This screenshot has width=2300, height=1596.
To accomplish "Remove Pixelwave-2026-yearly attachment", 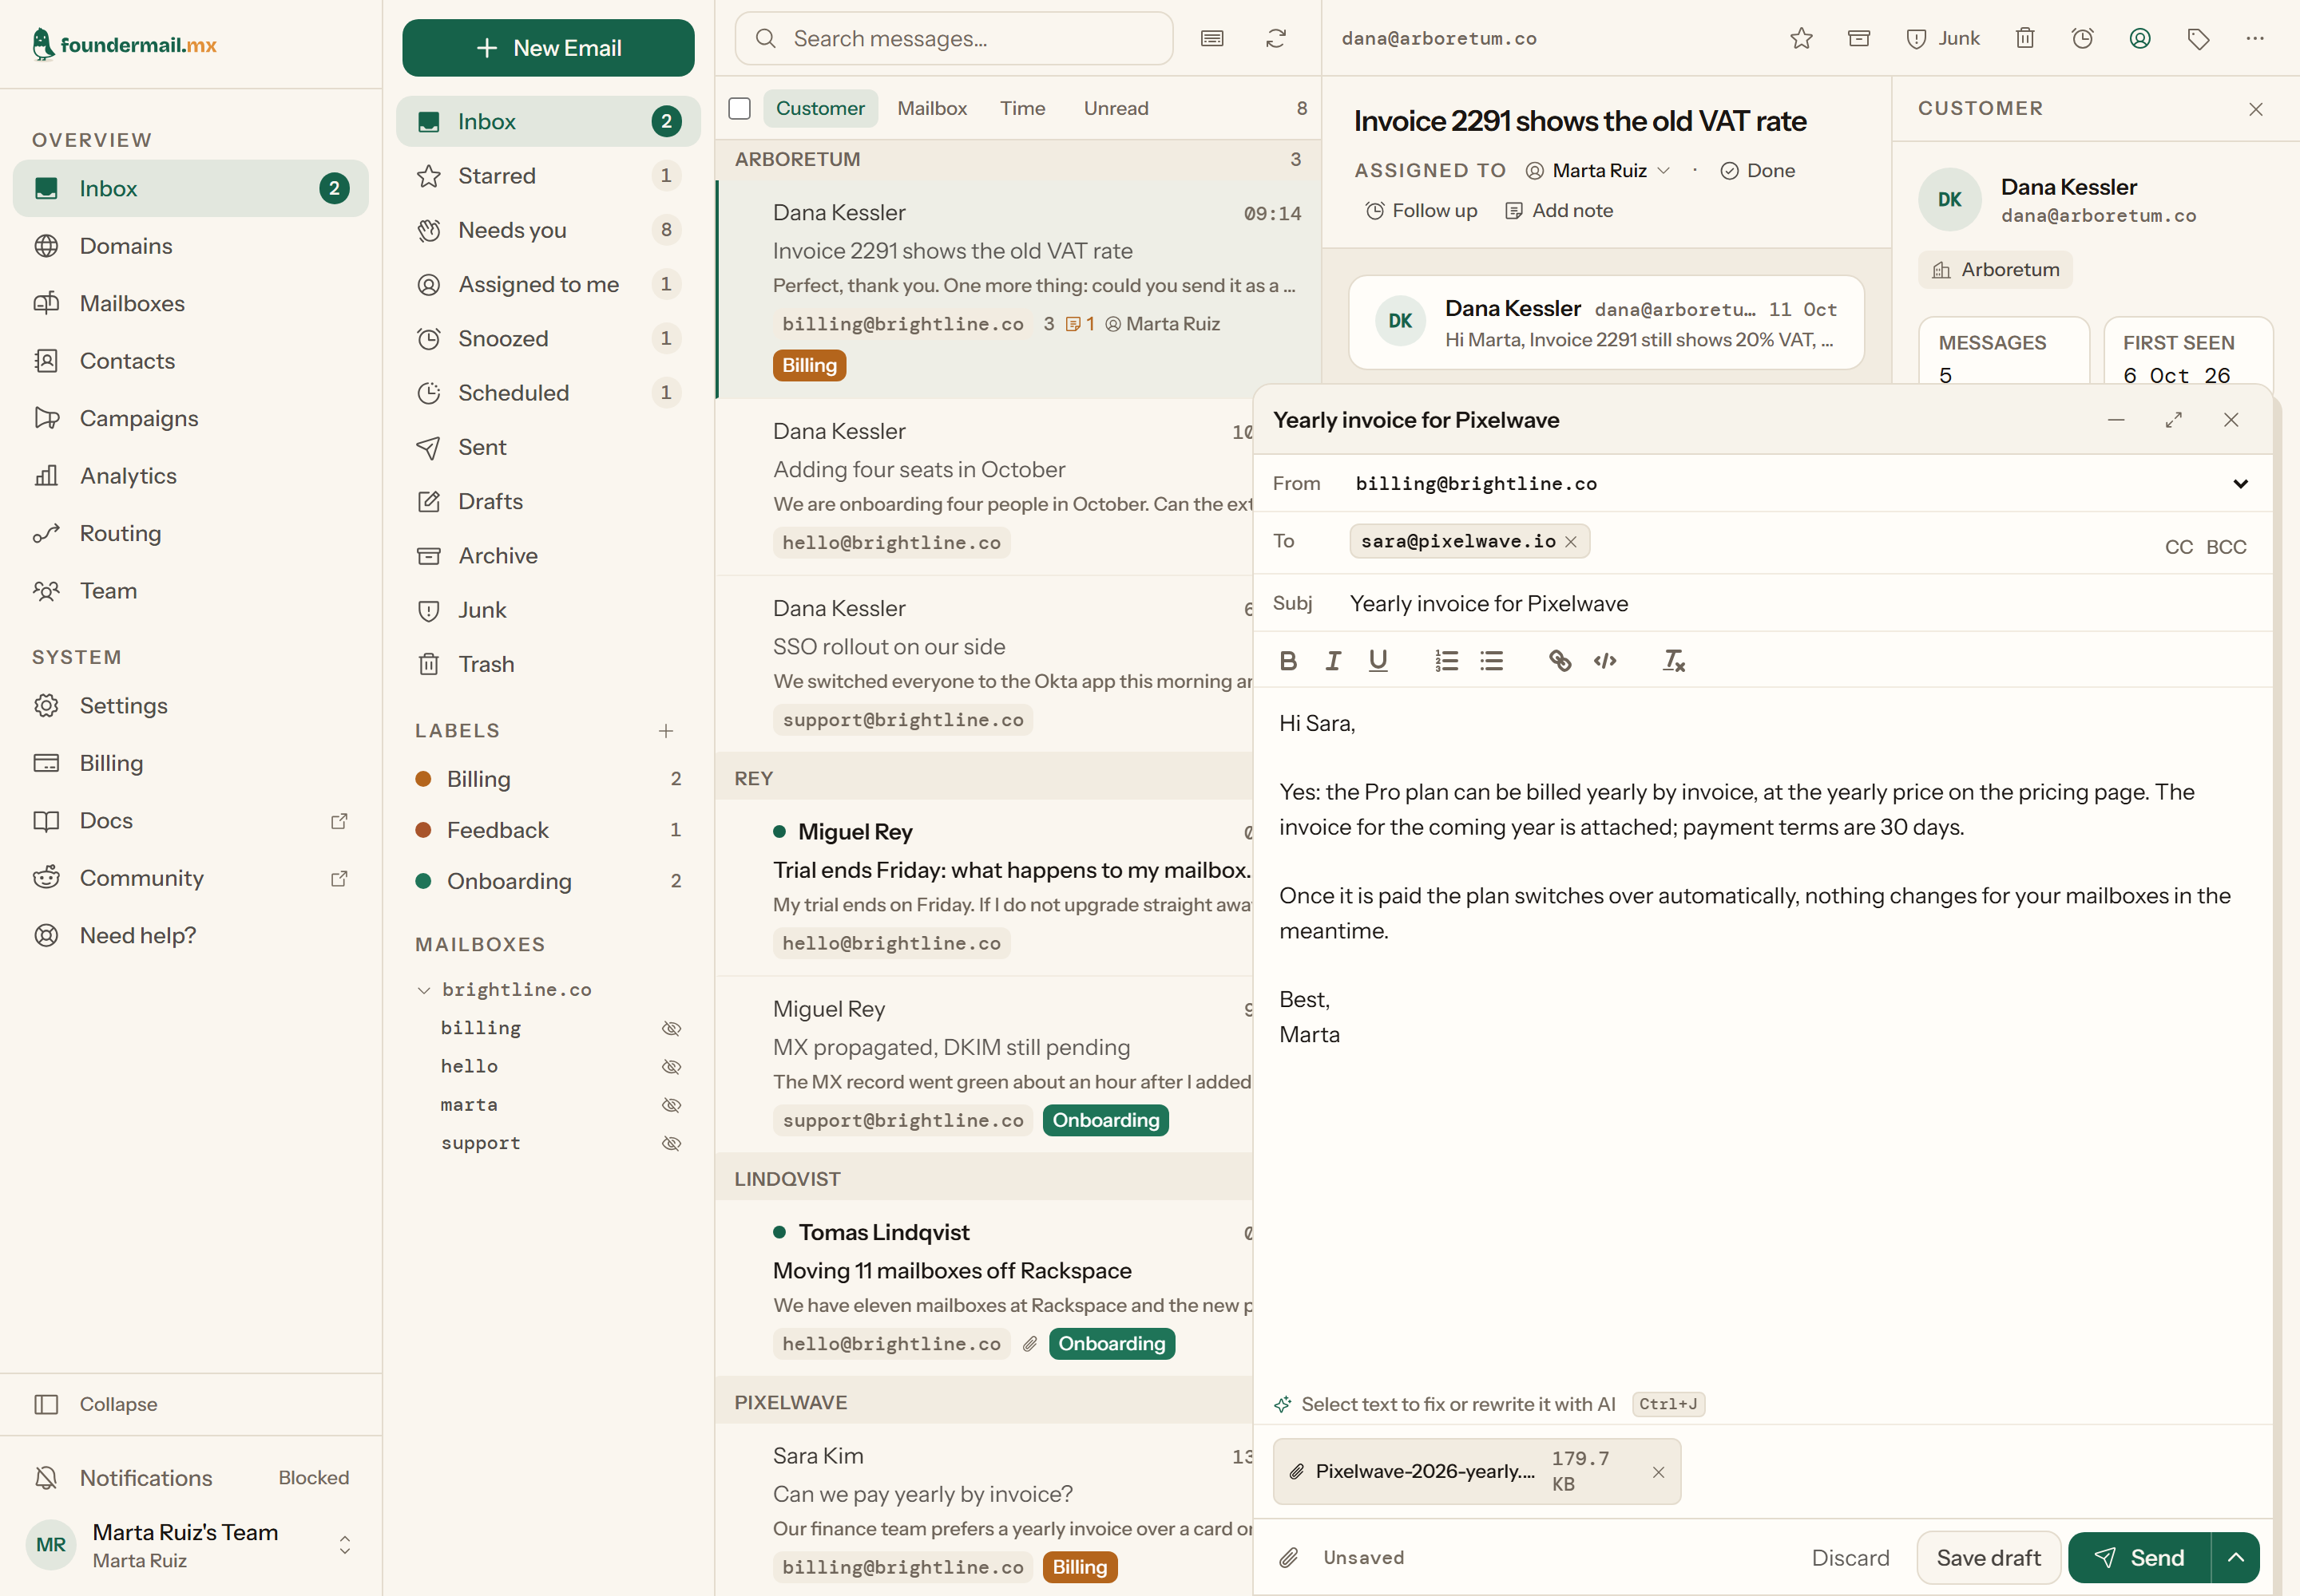I will [x=1659, y=1472].
